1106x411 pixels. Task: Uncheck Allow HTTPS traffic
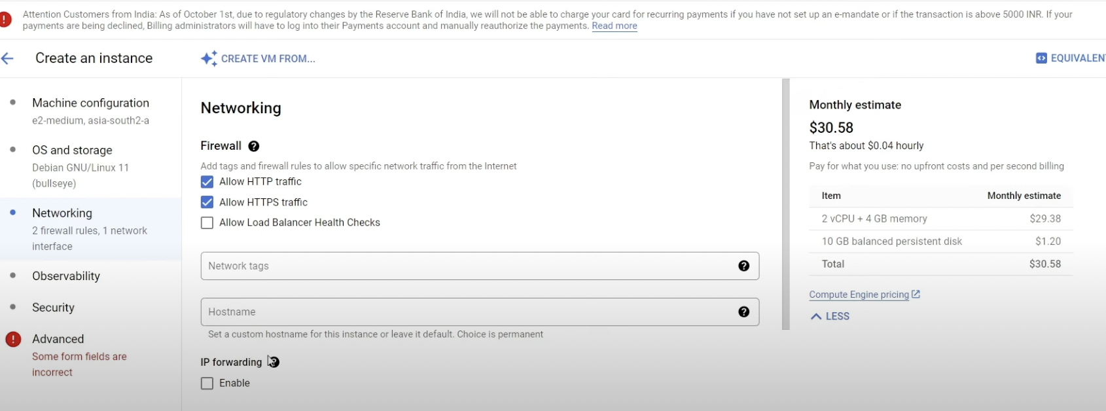click(207, 202)
